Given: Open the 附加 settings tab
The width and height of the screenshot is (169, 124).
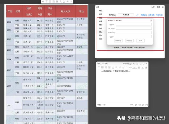Looking at the screenshot, I should click(101, 25).
